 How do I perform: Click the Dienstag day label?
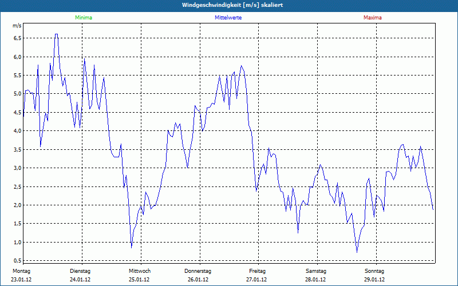pos(80,271)
